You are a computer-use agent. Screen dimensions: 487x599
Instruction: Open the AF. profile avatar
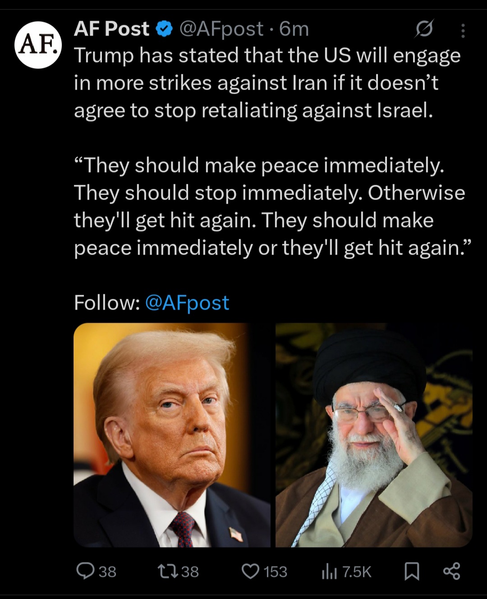pos(38,45)
